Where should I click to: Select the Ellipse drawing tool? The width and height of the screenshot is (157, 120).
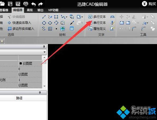point(50,23)
